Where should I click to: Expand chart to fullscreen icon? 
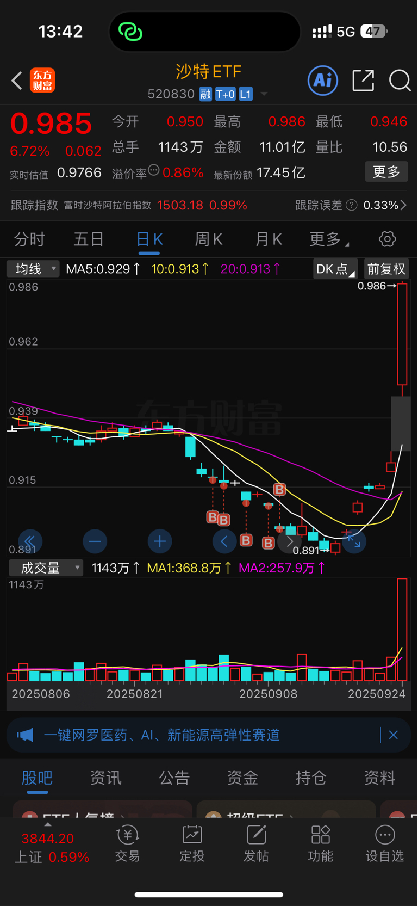pyautogui.click(x=354, y=541)
